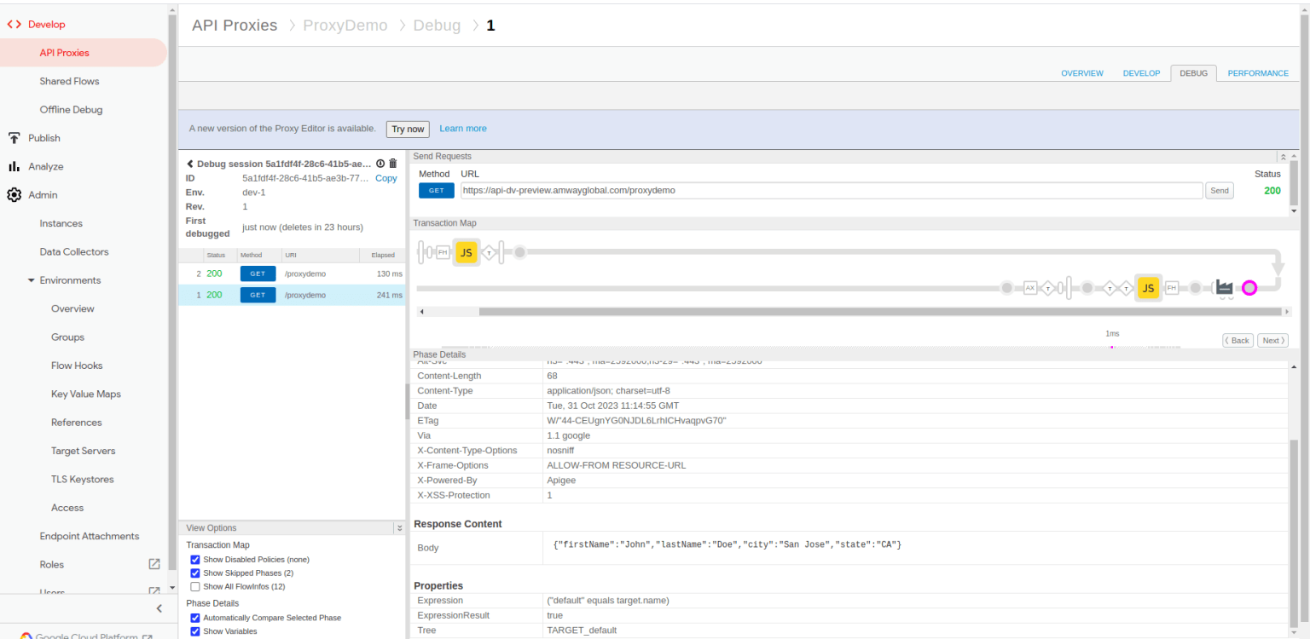The width and height of the screenshot is (1310, 639).
Task: Click the target server factory icon
Action: [x=1224, y=288]
